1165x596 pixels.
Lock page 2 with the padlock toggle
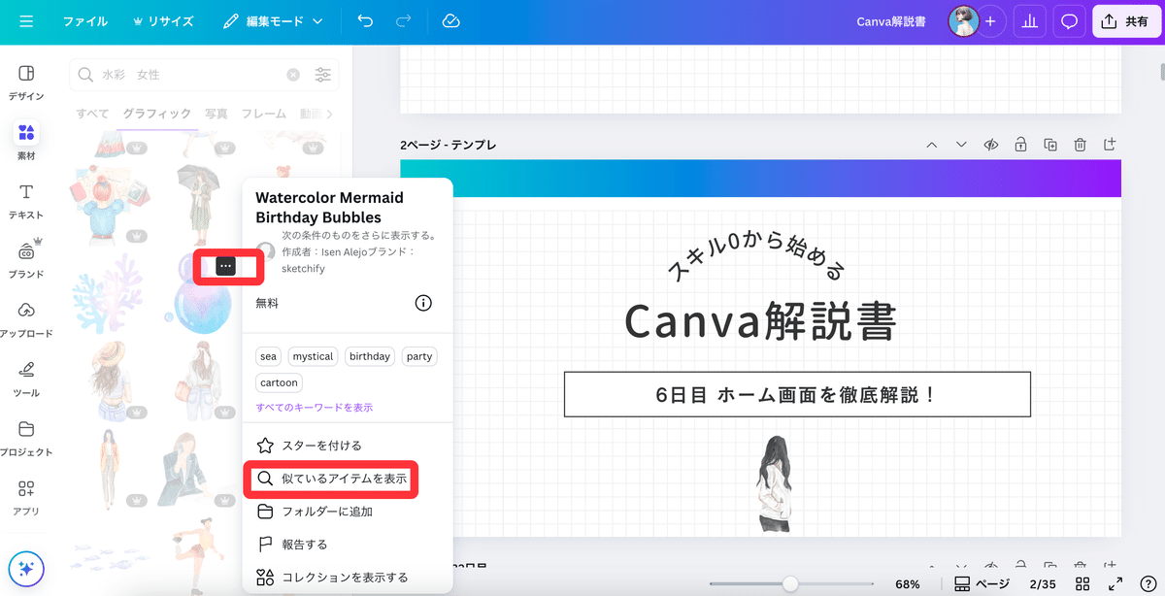coord(1020,144)
